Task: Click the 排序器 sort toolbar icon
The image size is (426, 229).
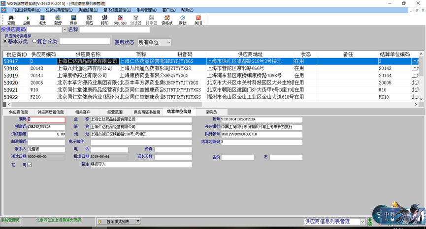Action: point(151,20)
